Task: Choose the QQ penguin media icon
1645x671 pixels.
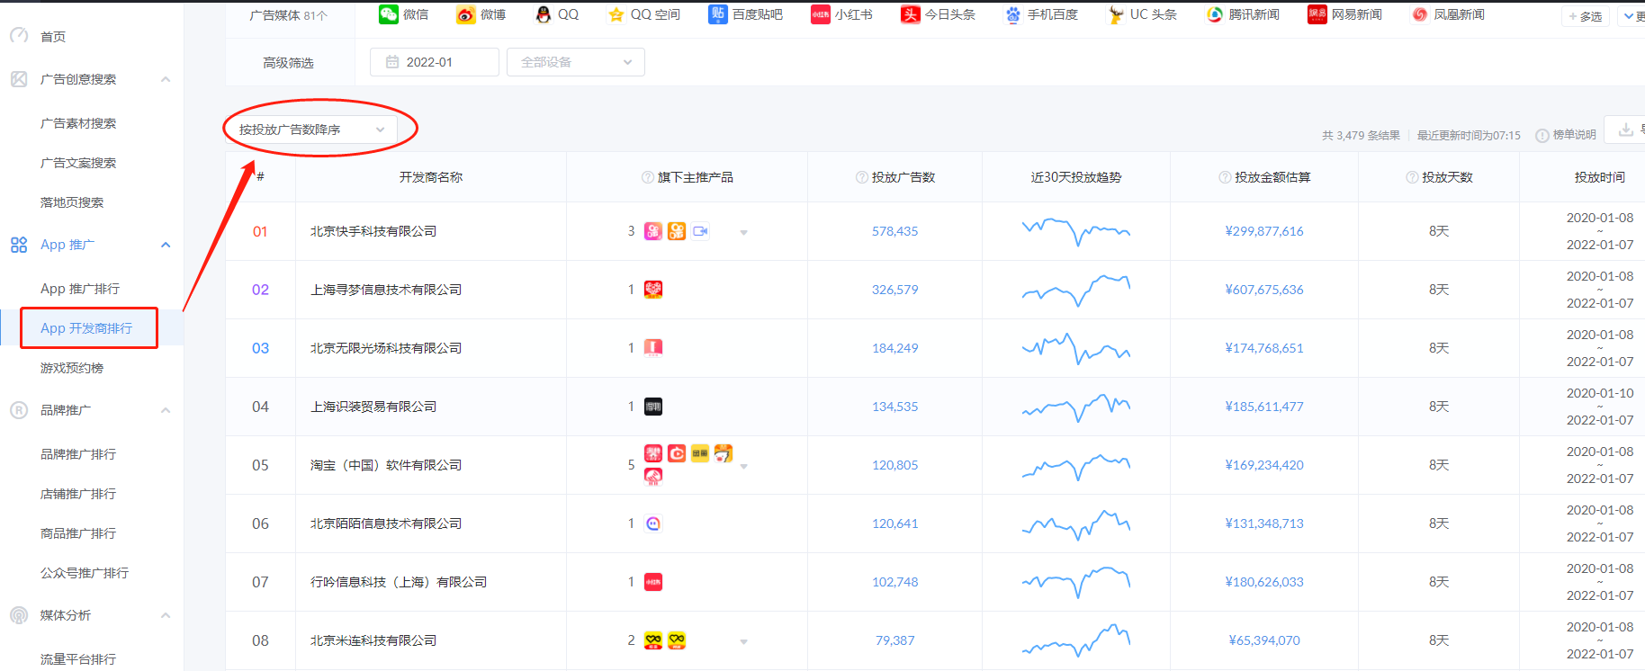Action: [x=543, y=14]
